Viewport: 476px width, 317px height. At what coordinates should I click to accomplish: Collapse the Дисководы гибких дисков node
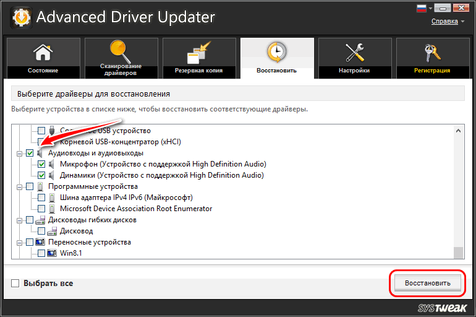pos(19,220)
